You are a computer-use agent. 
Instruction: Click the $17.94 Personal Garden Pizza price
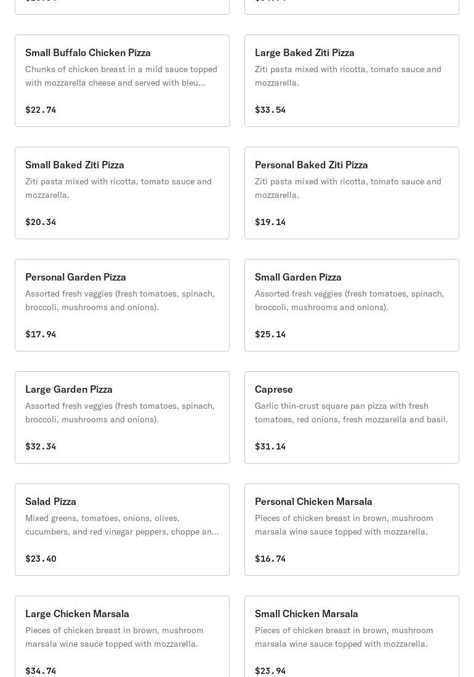pos(41,334)
